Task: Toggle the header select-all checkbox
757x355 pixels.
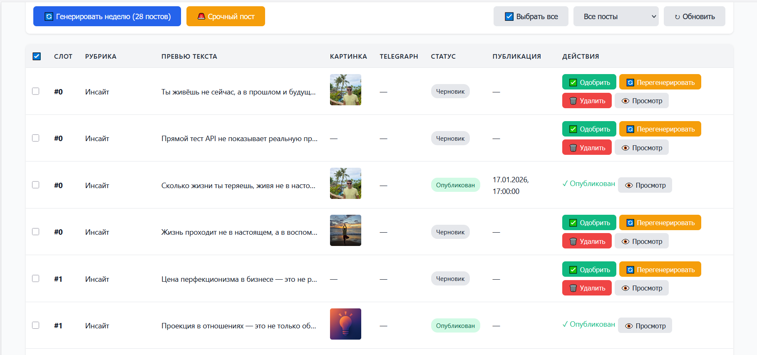Action: pyautogui.click(x=37, y=56)
